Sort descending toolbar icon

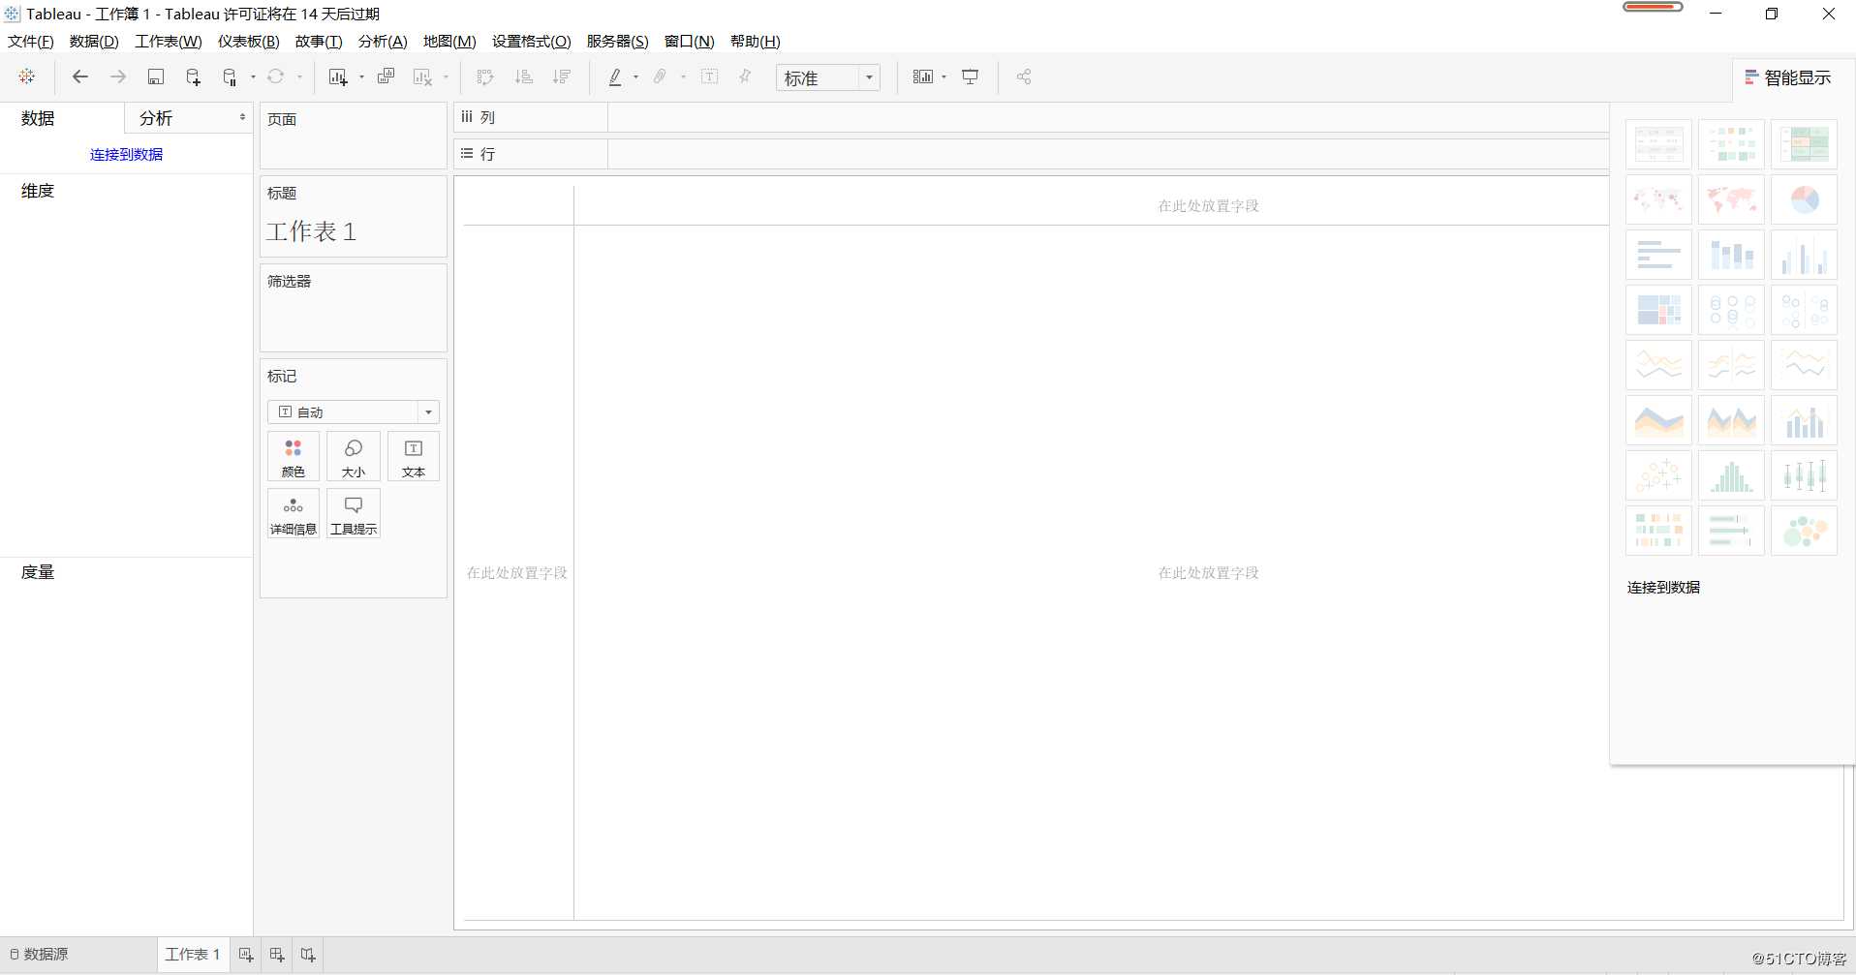coord(561,76)
